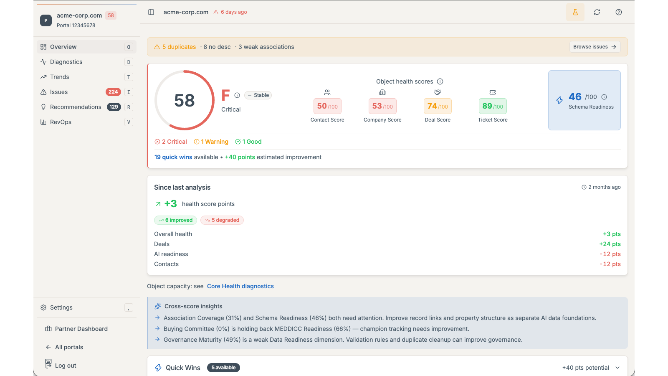The height and width of the screenshot is (376, 668).
Task: Click the Deal Score 74/100 box
Action: click(x=438, y=106)
